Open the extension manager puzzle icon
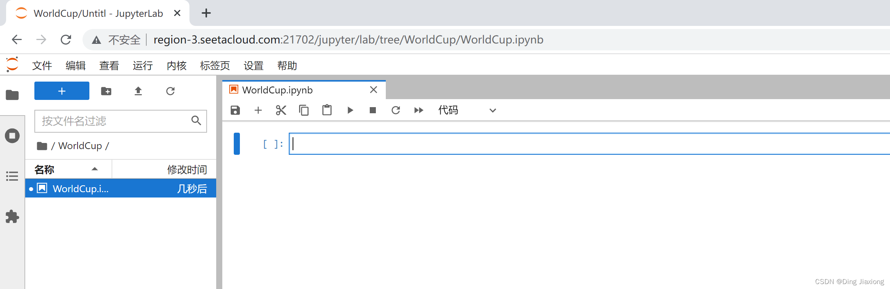 pos(12,217)
